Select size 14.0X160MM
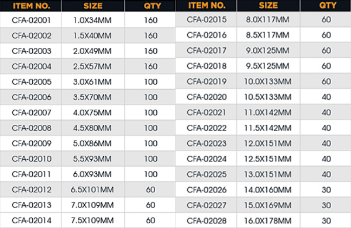The height and width of the screenshot is (228, 351). 268,190
